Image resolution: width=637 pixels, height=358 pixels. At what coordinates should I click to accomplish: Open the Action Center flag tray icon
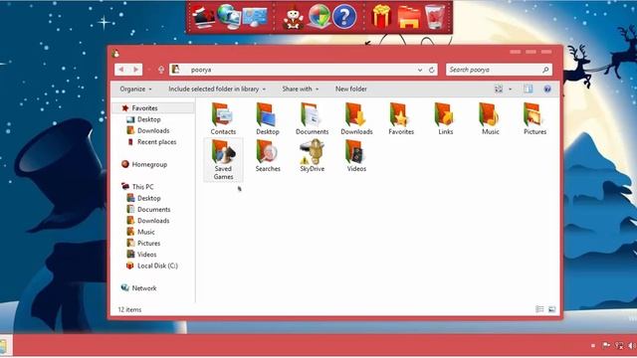pyautogui.click(x=606, y=345)
